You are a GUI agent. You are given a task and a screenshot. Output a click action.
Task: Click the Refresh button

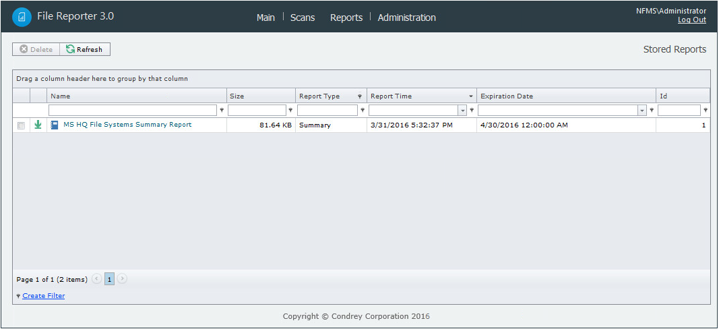tap(85, 49)
